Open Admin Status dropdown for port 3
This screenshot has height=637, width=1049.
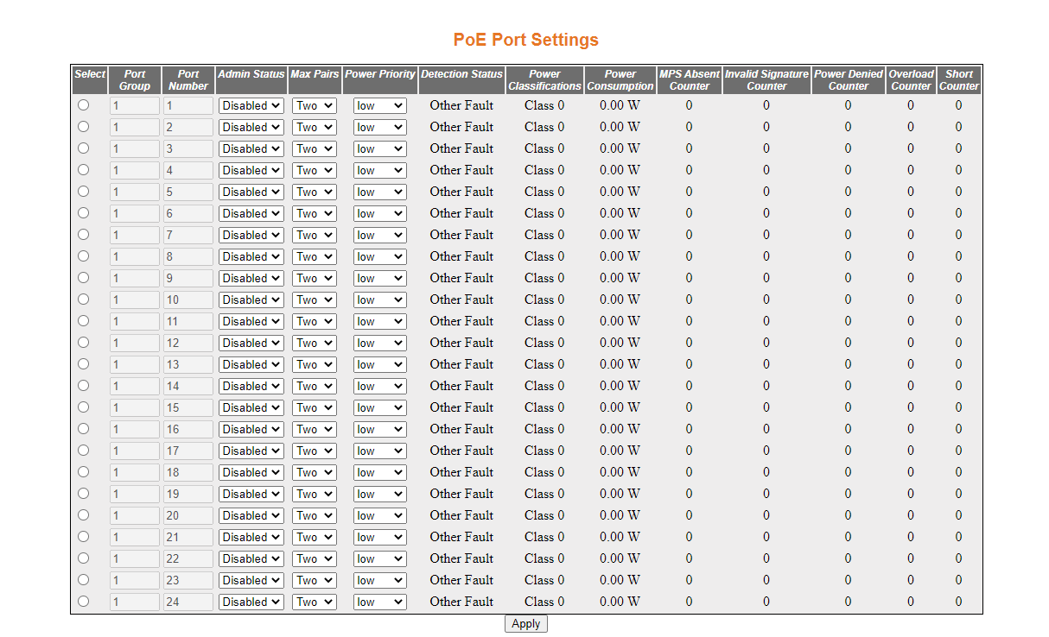[251, 148]
